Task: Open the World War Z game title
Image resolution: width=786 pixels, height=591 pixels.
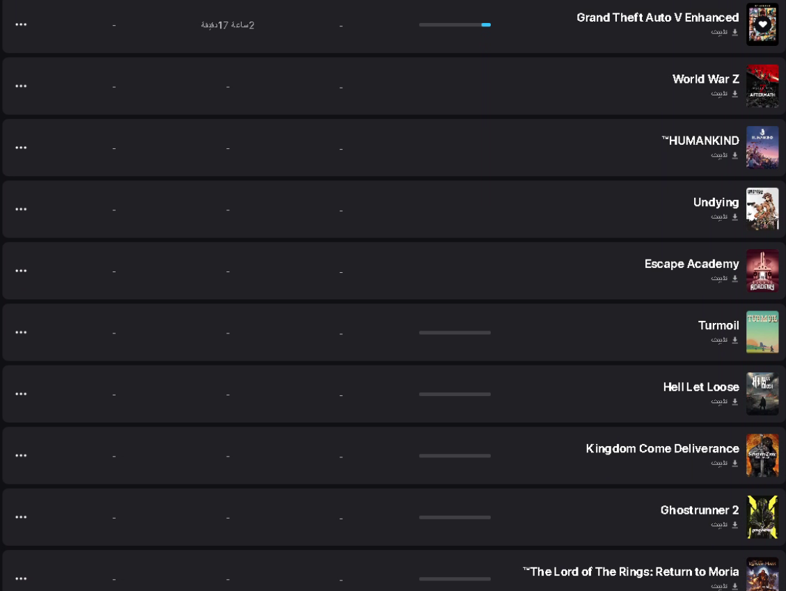Action: click(x=706, y=79)
